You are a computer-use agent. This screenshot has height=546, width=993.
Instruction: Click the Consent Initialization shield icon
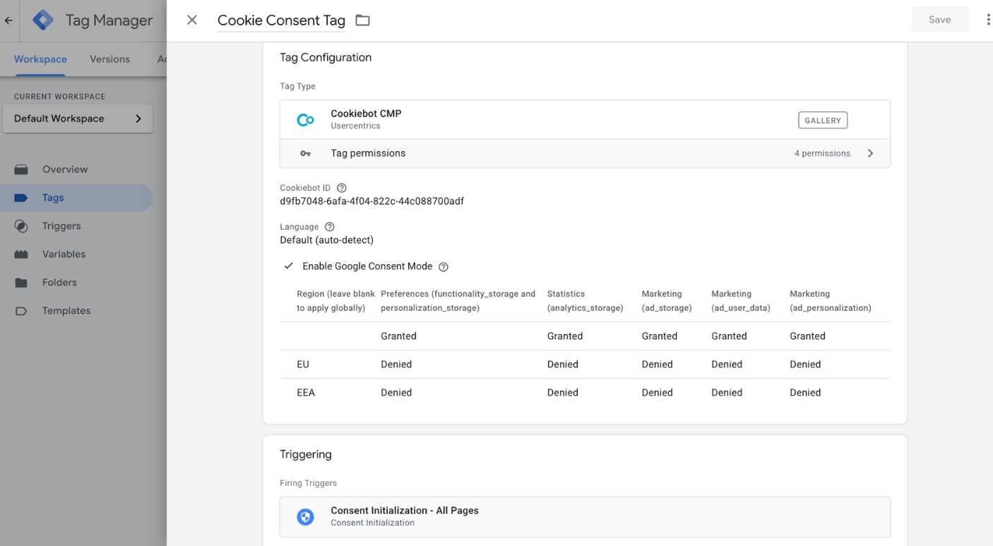(x=305, y=517)
